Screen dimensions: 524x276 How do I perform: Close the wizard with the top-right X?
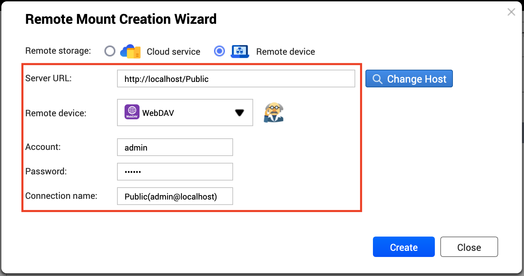[x=511, y=13]
